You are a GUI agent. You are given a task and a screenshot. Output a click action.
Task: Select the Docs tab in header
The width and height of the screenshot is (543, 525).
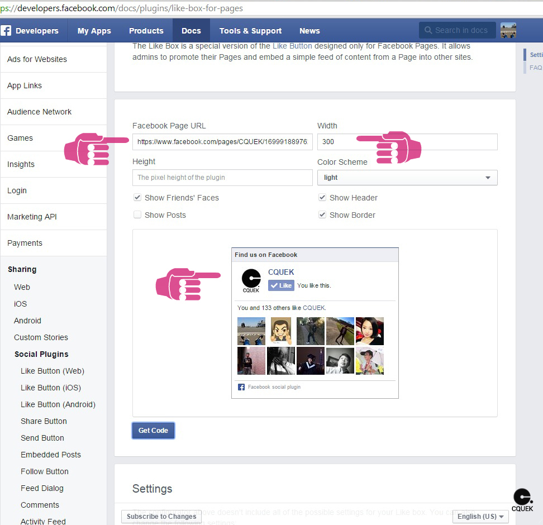pos(191,31)
